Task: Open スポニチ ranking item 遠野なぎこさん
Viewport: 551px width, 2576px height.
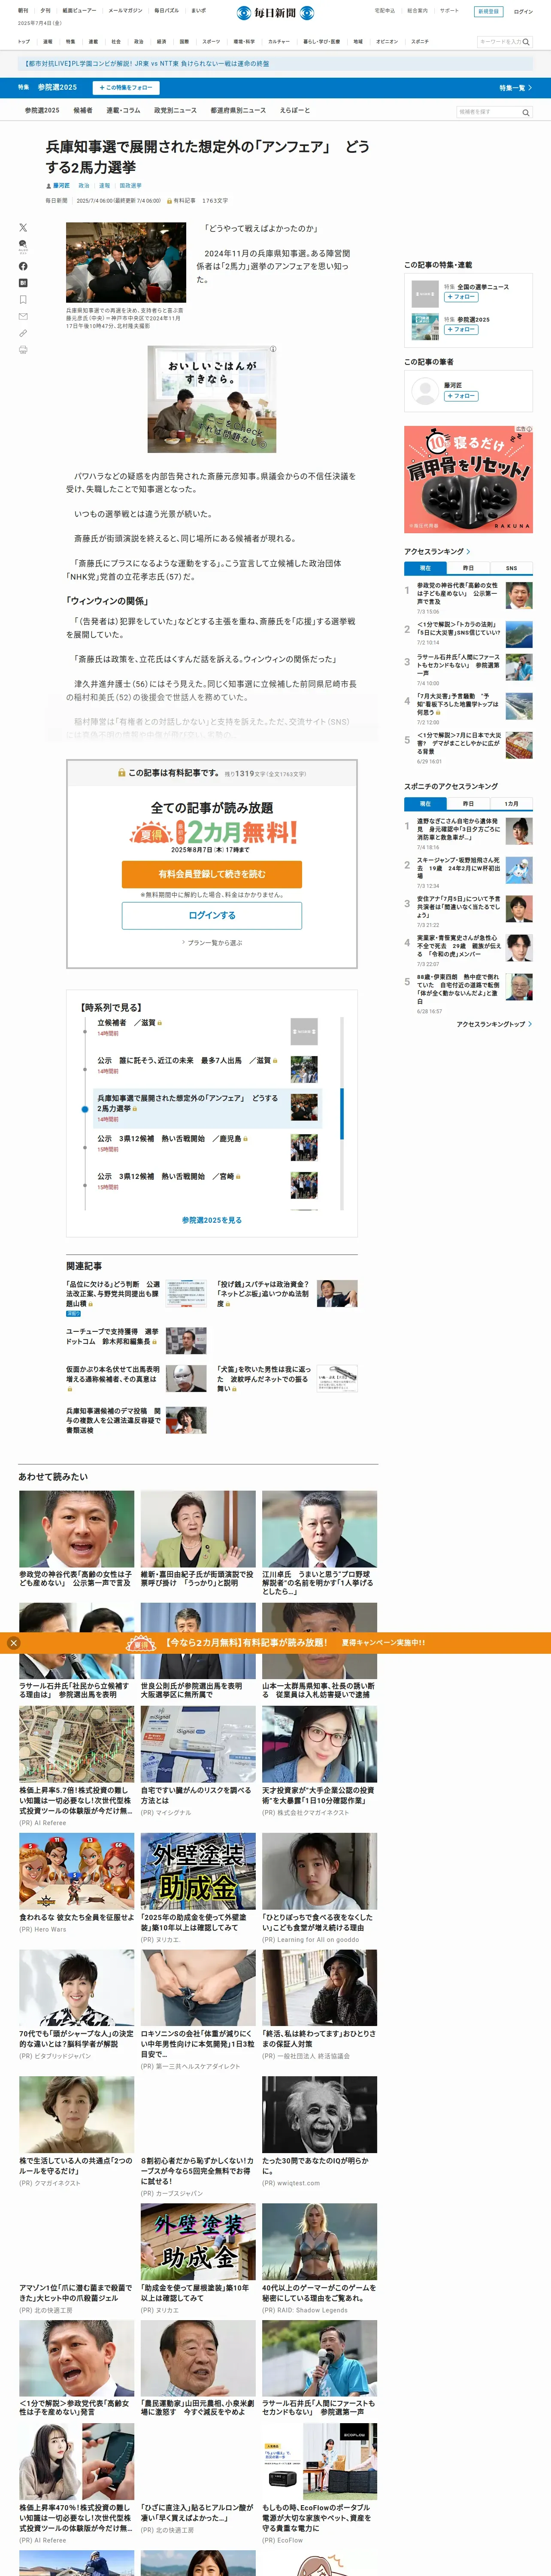Action: [x=458, y=830]
